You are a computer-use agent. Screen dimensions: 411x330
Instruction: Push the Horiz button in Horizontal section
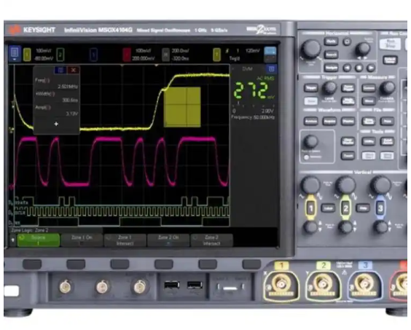point(331,41)
